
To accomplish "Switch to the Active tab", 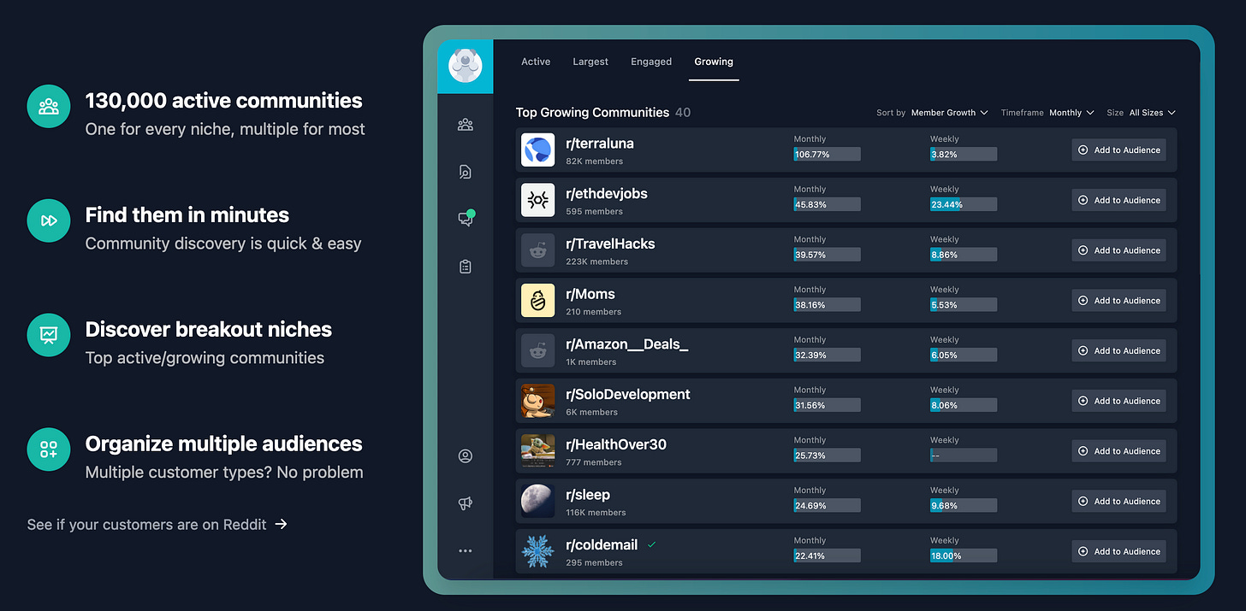I will [536, 62].
